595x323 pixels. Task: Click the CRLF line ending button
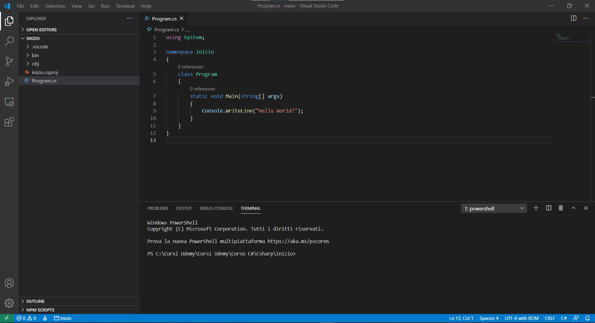coord(550,318)
